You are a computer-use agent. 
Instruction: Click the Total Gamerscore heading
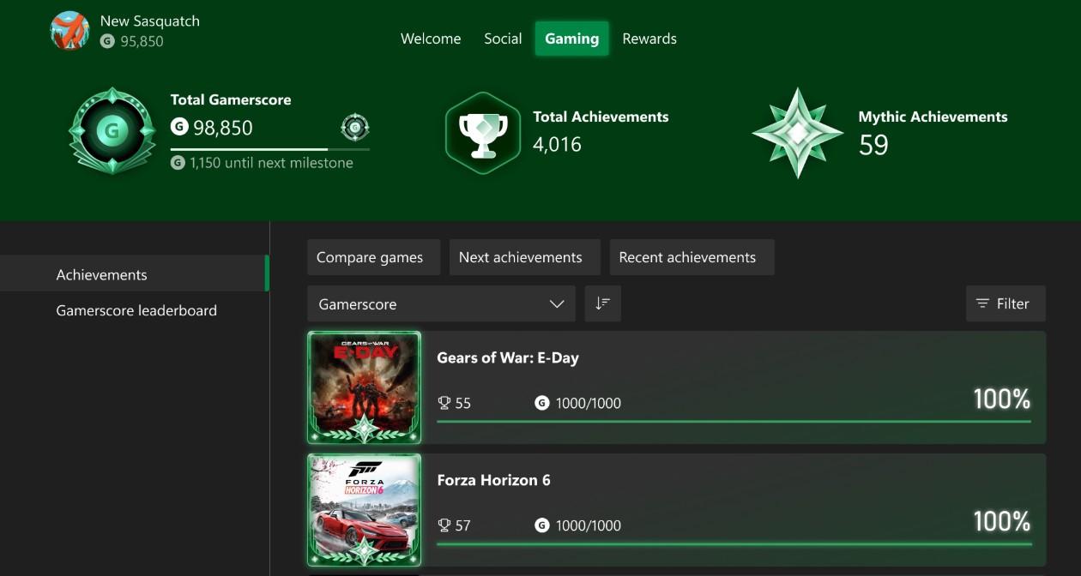(x=231, y=99)
